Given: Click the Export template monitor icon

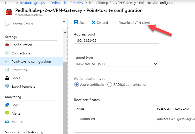Looking at the screenshot, I should [x=7, y=86].
